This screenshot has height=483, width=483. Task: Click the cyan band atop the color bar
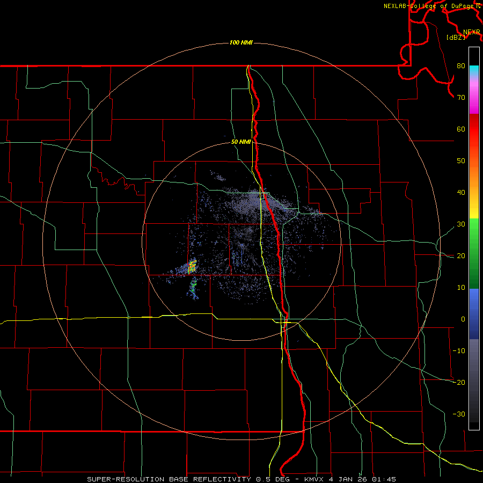click(x=474, y=71)
